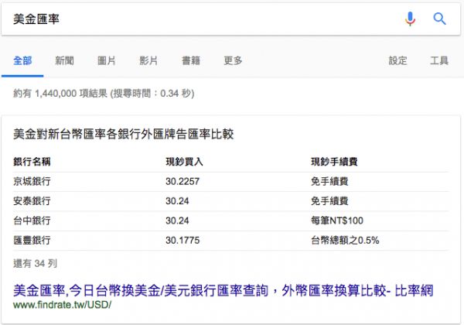The image size is (464, 325).
Task: Open the 書籍 results tab
Action: point(191,60)
